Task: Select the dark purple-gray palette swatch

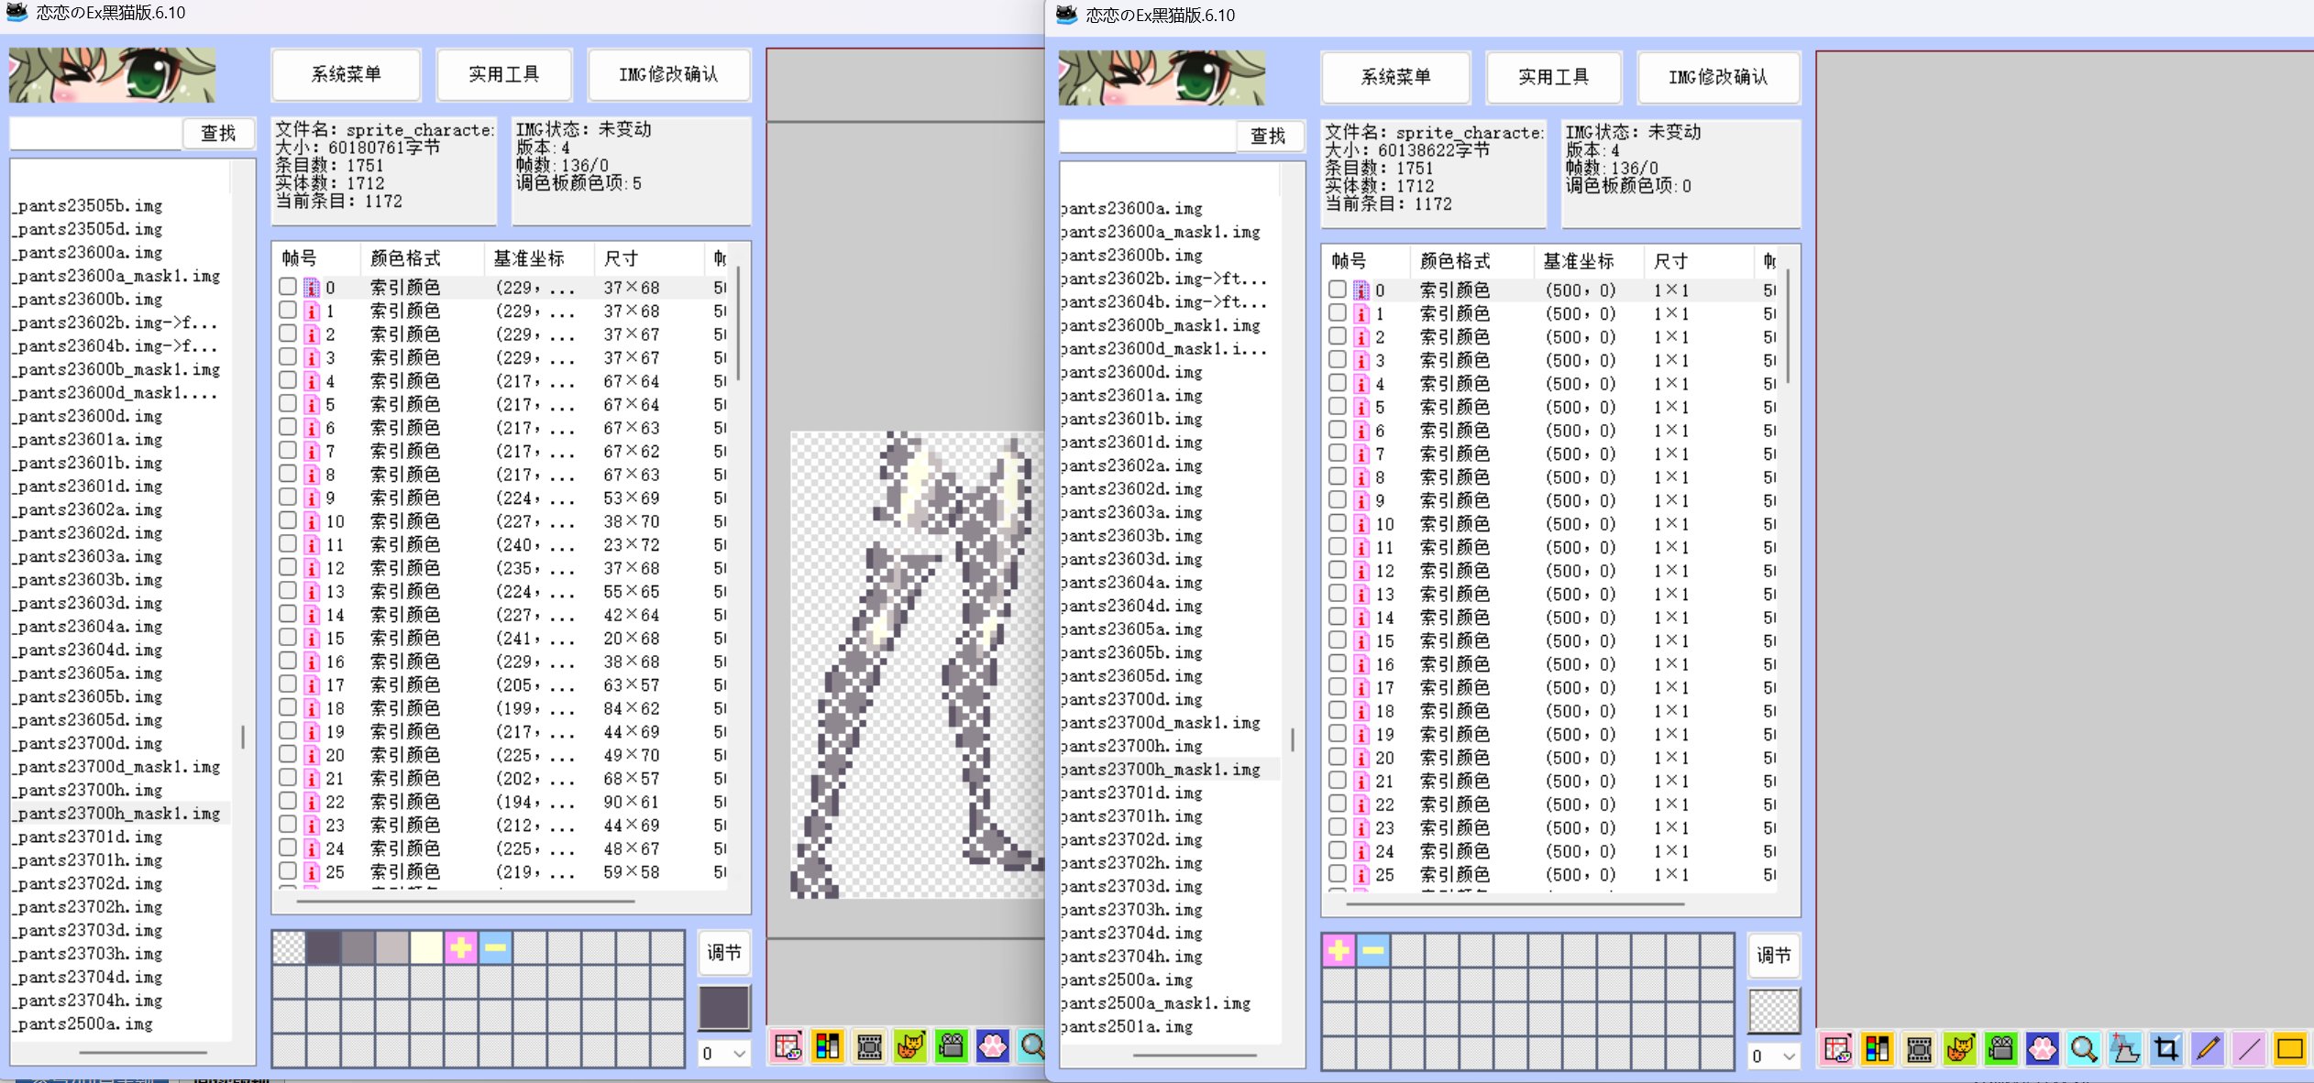Action: 323,947
